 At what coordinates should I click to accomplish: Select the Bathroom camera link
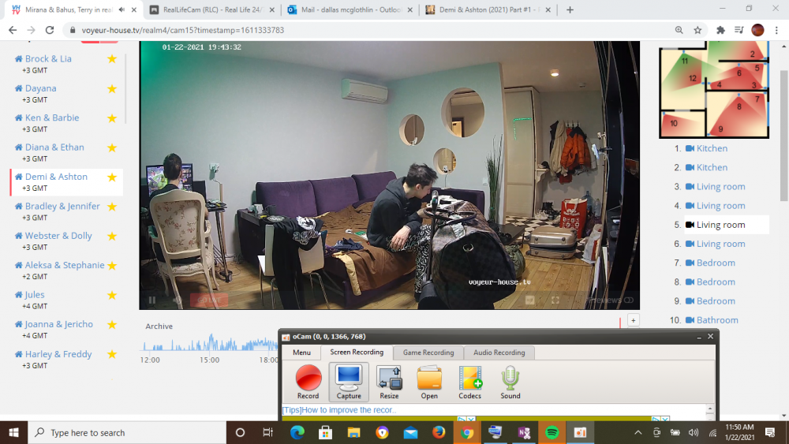717,320
